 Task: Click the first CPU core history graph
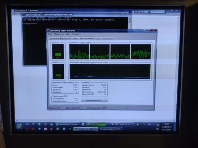click(79, 52)
